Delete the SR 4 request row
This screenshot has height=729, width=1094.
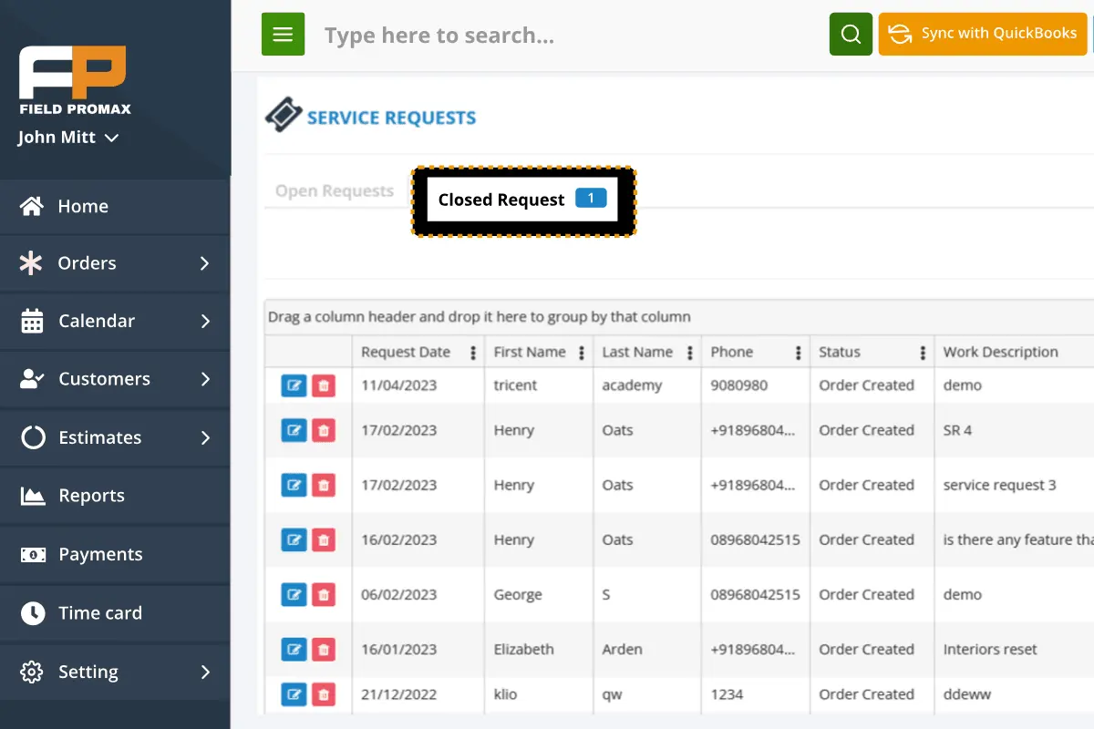point(323,430)
